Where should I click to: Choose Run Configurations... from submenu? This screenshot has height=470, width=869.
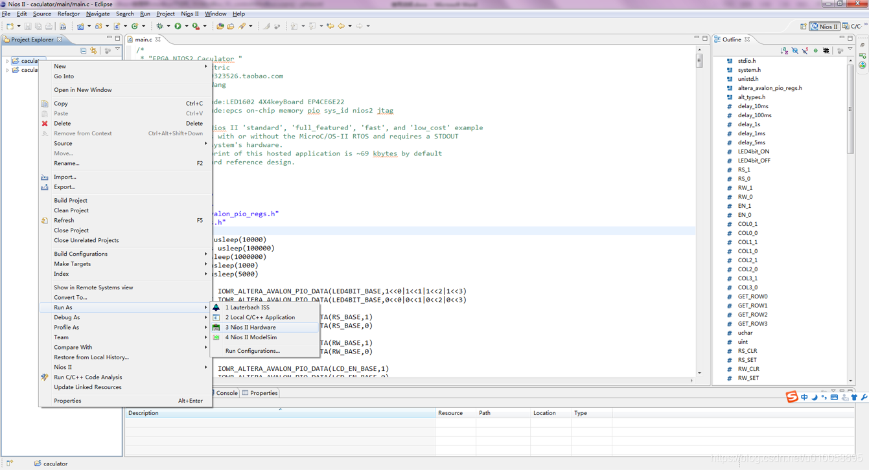pyautogui.click(x=265, y=351)
